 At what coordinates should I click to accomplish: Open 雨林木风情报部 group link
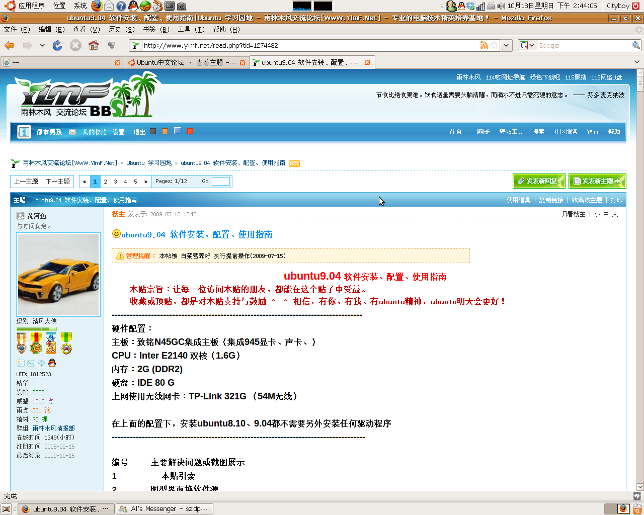point(53,428)
